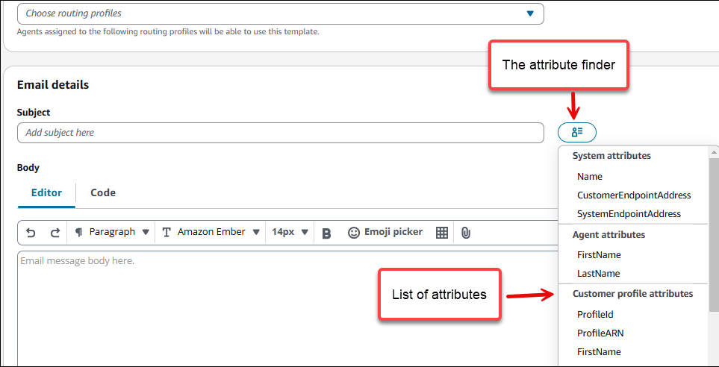
Task: Click the Undo arrow in editor toolbar
Action: click(x=31, y=233)
